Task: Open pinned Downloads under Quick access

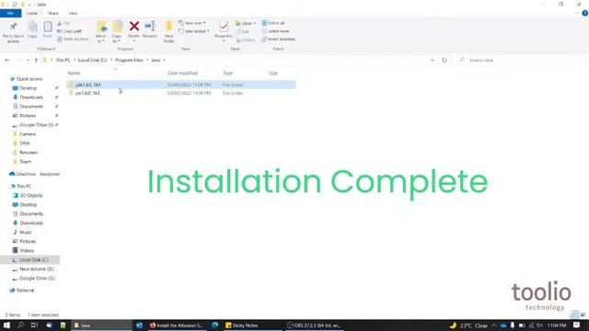Action: click(x=31, y=97)
